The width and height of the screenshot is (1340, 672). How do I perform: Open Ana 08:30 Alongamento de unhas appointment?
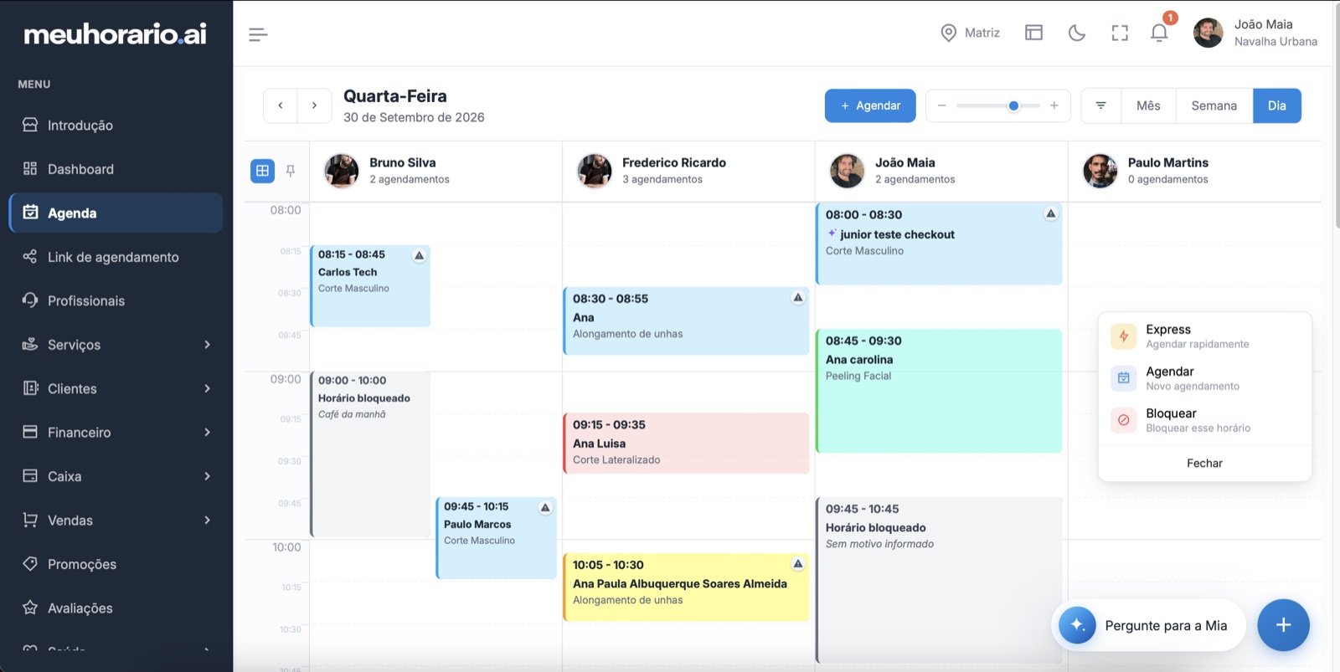tap(686, 321)
